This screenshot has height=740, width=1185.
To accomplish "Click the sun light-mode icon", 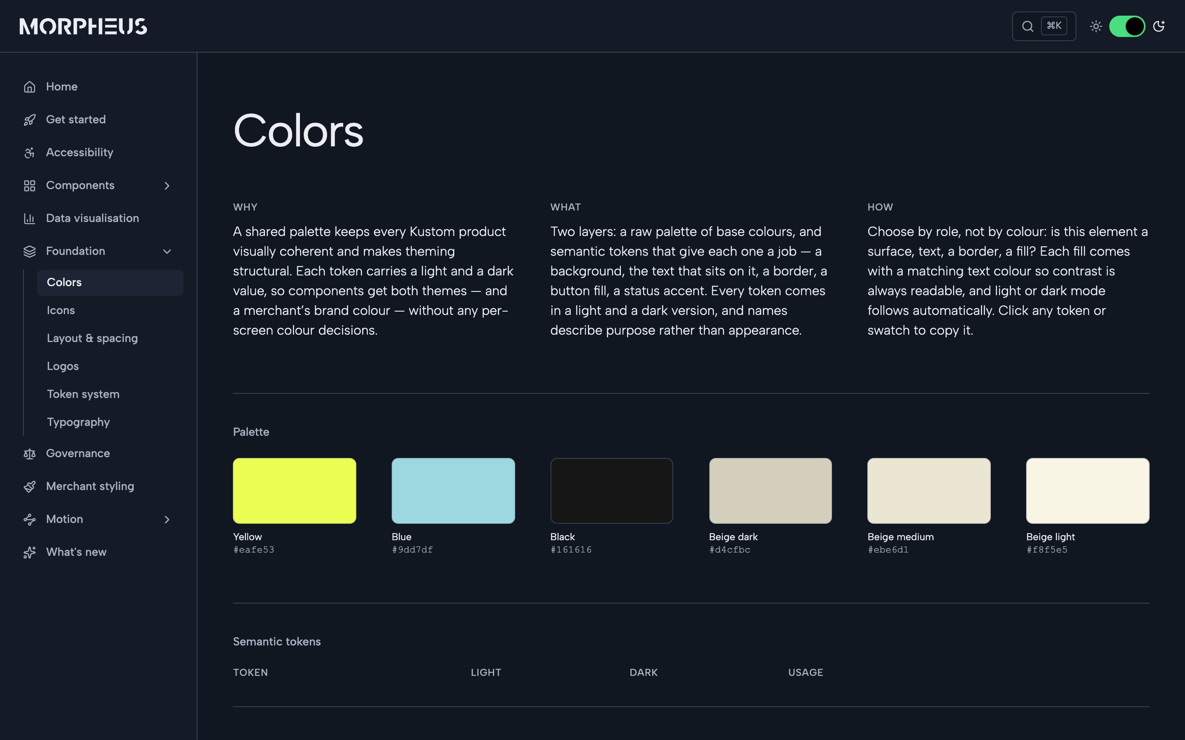I will click(1096, 26).
